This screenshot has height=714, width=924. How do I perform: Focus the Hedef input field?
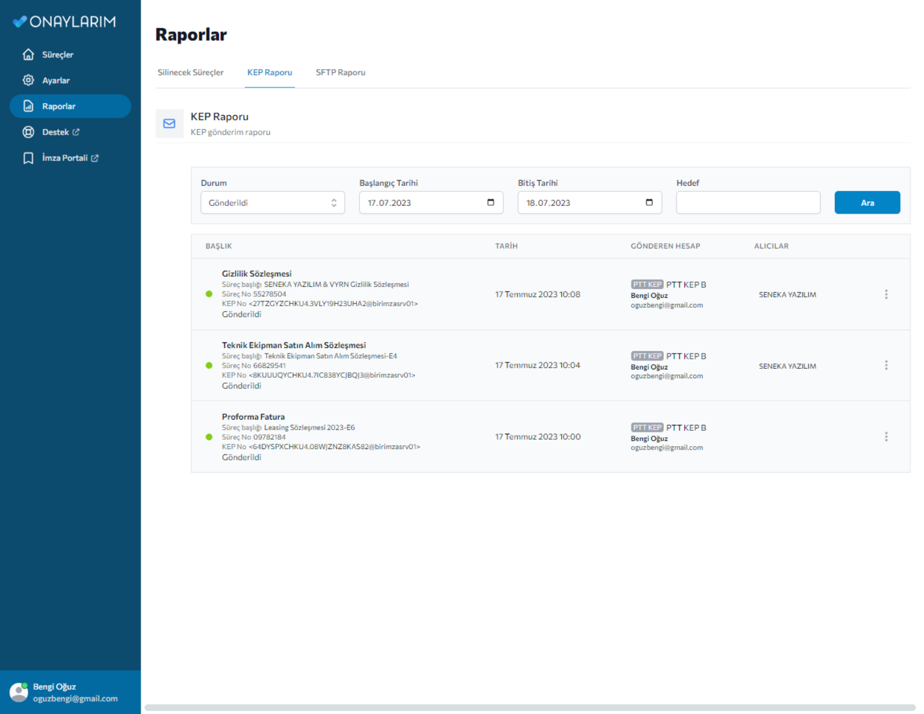(748, 202)
